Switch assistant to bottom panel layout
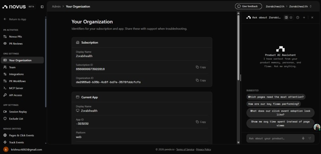321x154 pixels. [x=291, y=17]
